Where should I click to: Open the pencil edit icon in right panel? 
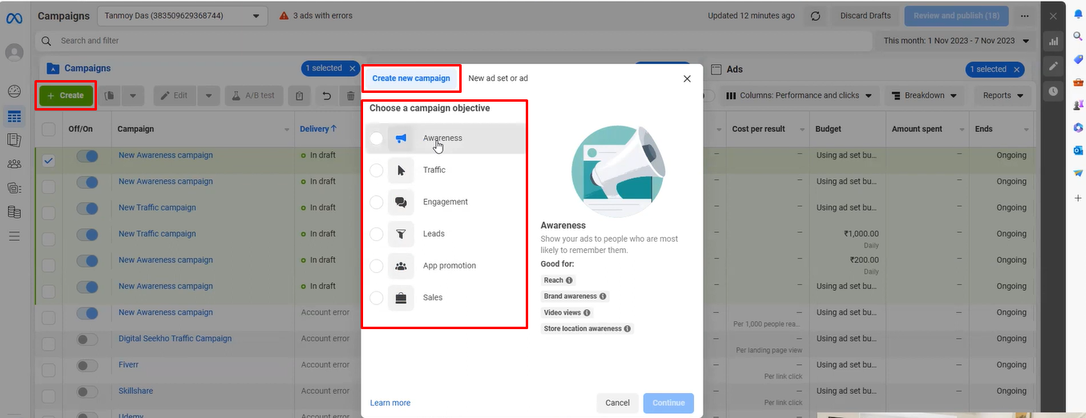[1053, 66]
